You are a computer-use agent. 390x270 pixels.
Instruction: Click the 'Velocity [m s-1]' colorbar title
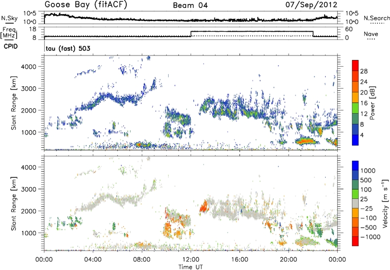tap(385, 203)
